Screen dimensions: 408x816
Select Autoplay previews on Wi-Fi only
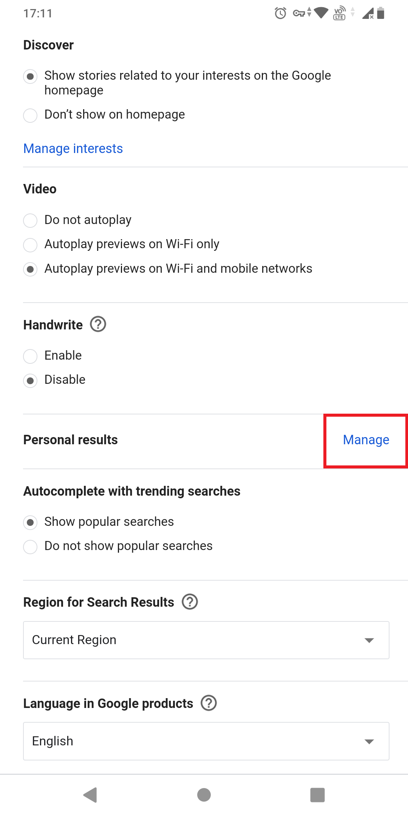pos(30,245)
